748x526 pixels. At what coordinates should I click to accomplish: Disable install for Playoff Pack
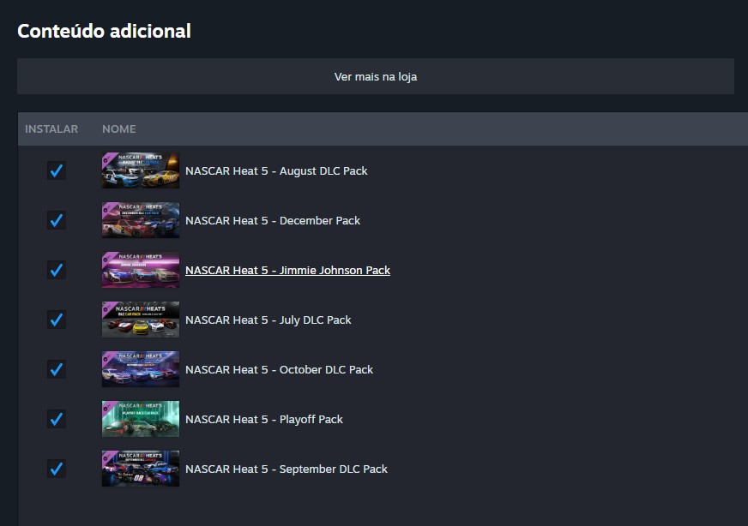point(57,419)
